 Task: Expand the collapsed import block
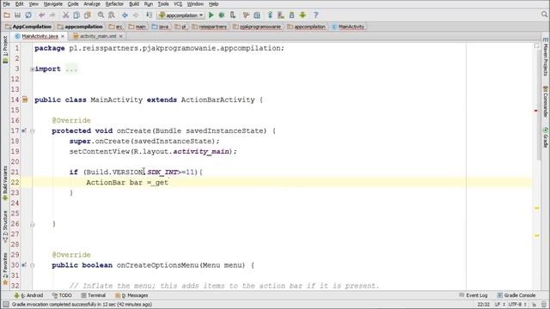[x=33, y=69]
